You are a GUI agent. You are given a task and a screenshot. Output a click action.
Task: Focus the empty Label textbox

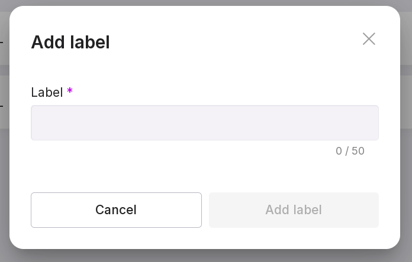pyautogui.click(x=204, y=123)
